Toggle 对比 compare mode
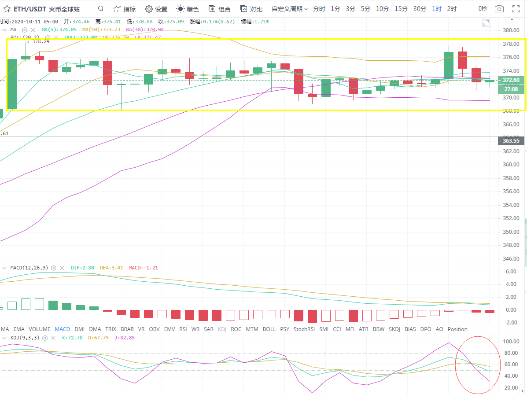527x394 pixels. click(251, 9)
